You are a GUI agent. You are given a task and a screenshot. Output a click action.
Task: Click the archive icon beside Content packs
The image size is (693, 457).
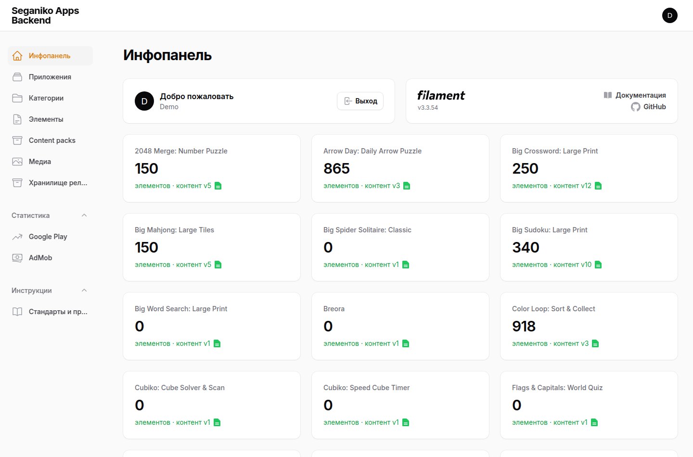(17, 140)
